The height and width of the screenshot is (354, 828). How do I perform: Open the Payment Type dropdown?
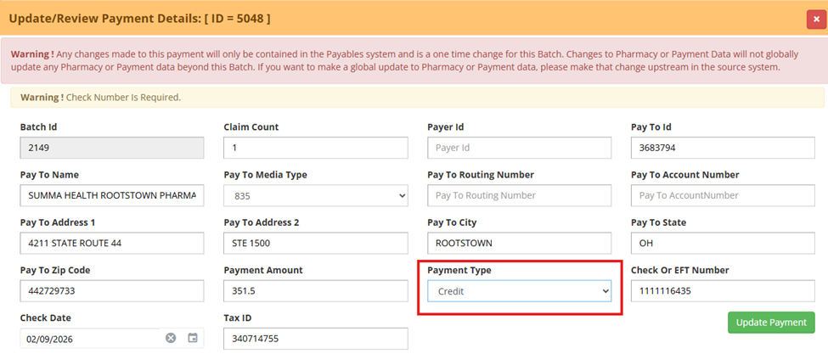tap(519, 291)
